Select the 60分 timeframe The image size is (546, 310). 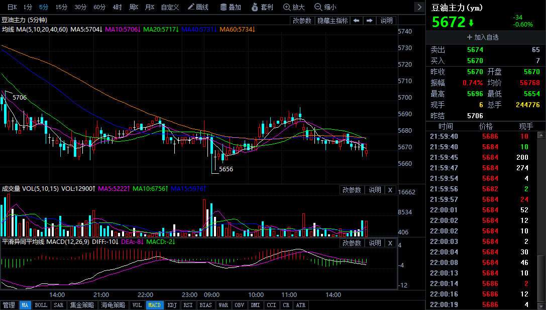point(99,7)
